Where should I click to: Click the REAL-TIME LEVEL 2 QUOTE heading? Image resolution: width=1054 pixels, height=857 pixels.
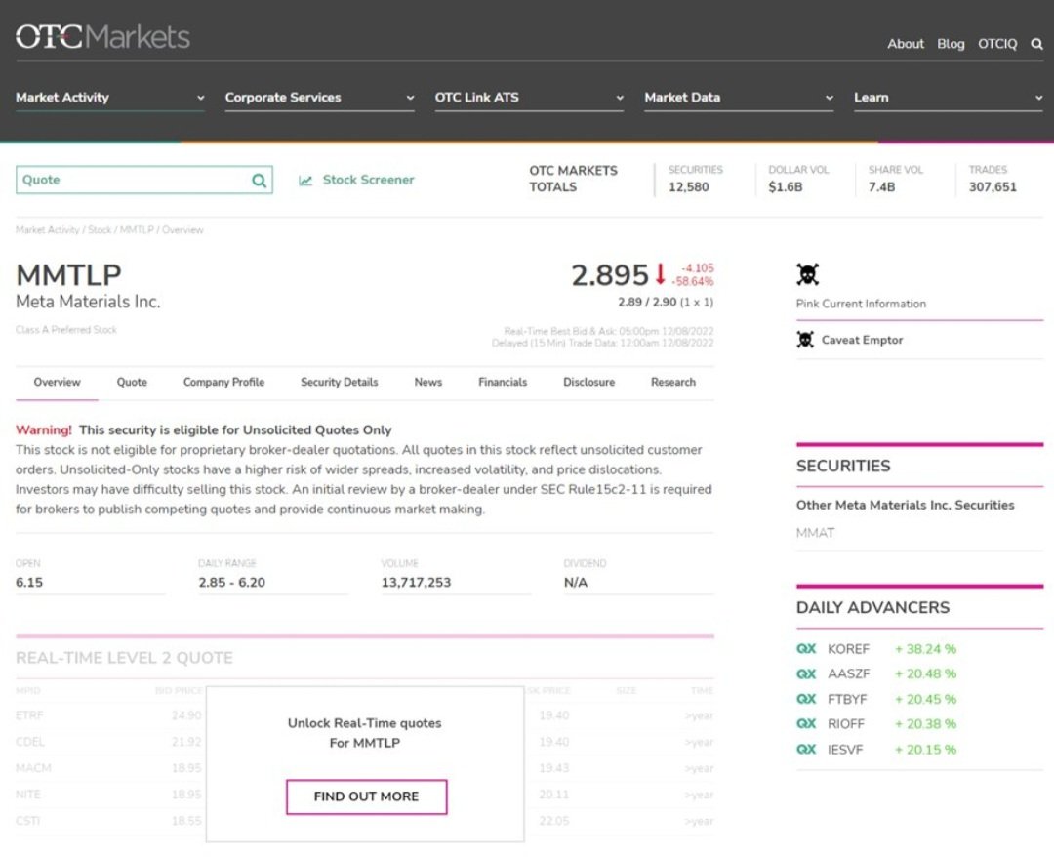tap(124, 658)
